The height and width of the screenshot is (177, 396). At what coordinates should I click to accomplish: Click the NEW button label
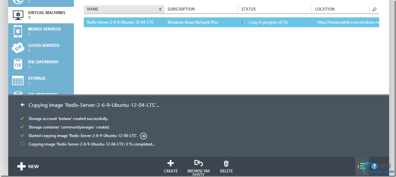tap(33, 167)
